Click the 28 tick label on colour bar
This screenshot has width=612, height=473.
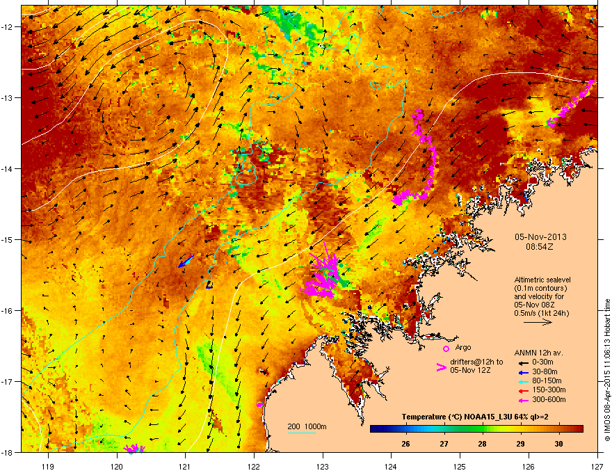[483, 444]
